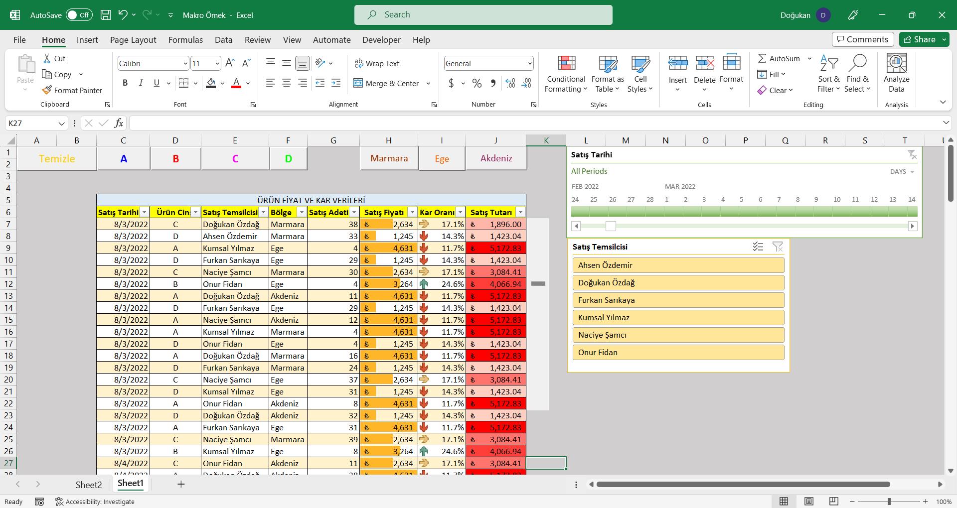Toggle the Onur Fidan slicer item

[x=678, y=353]
